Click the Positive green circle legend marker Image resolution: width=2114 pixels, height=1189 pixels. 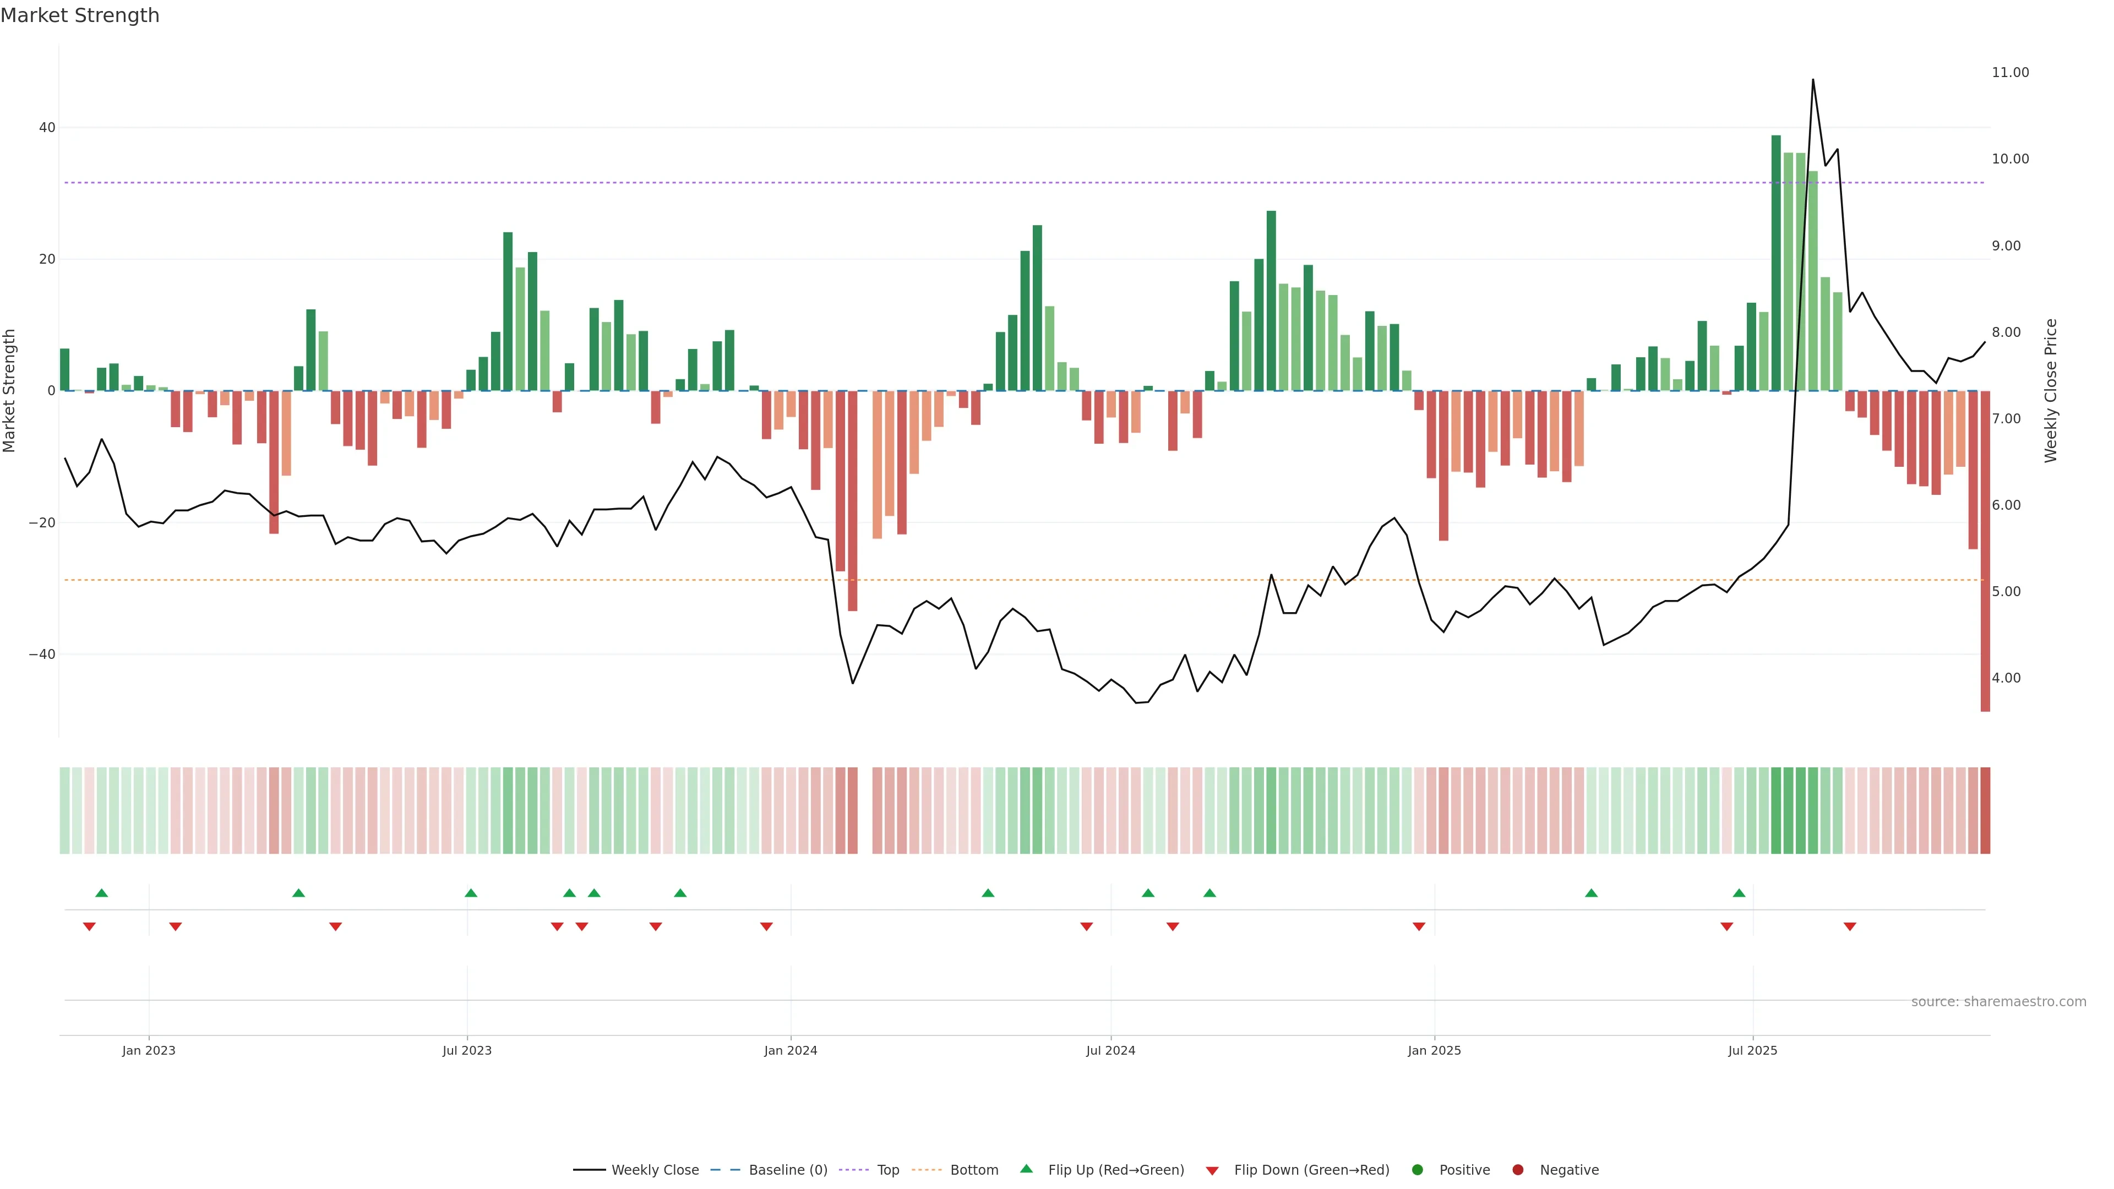(1417, 1170)
